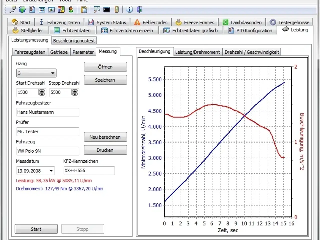Image resolution: width=320 pixels, height=240 pixels.
Task: Click the red Leistung 58,35 kW result text
Action: click(x=54, y=180)
